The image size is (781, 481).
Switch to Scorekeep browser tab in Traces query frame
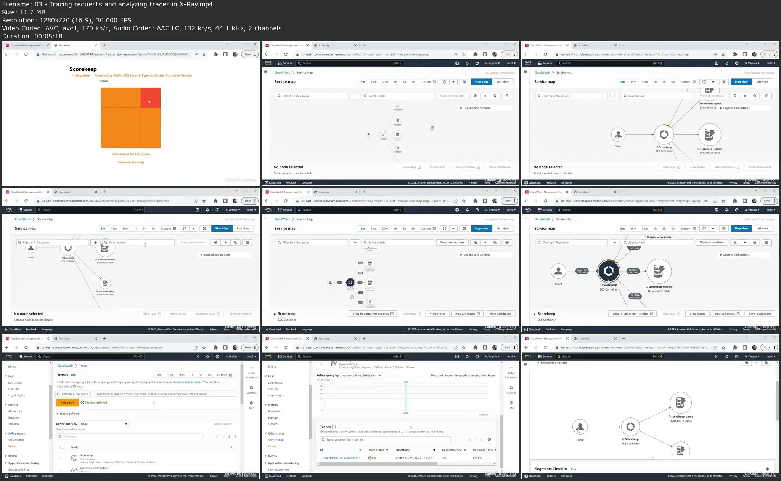tap(76, 339)
